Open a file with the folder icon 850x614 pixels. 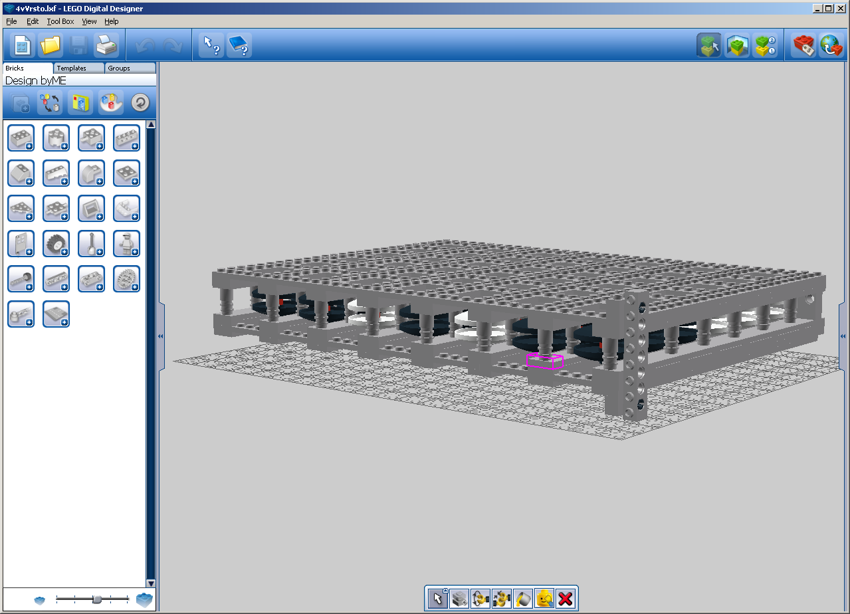click(x=51, y=45)
